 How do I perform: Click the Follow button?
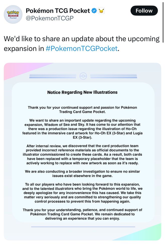point(144,11)
